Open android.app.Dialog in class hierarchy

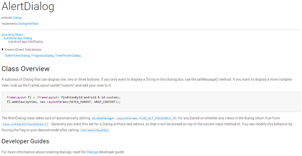pyautogui.click(x=19, y=38)
